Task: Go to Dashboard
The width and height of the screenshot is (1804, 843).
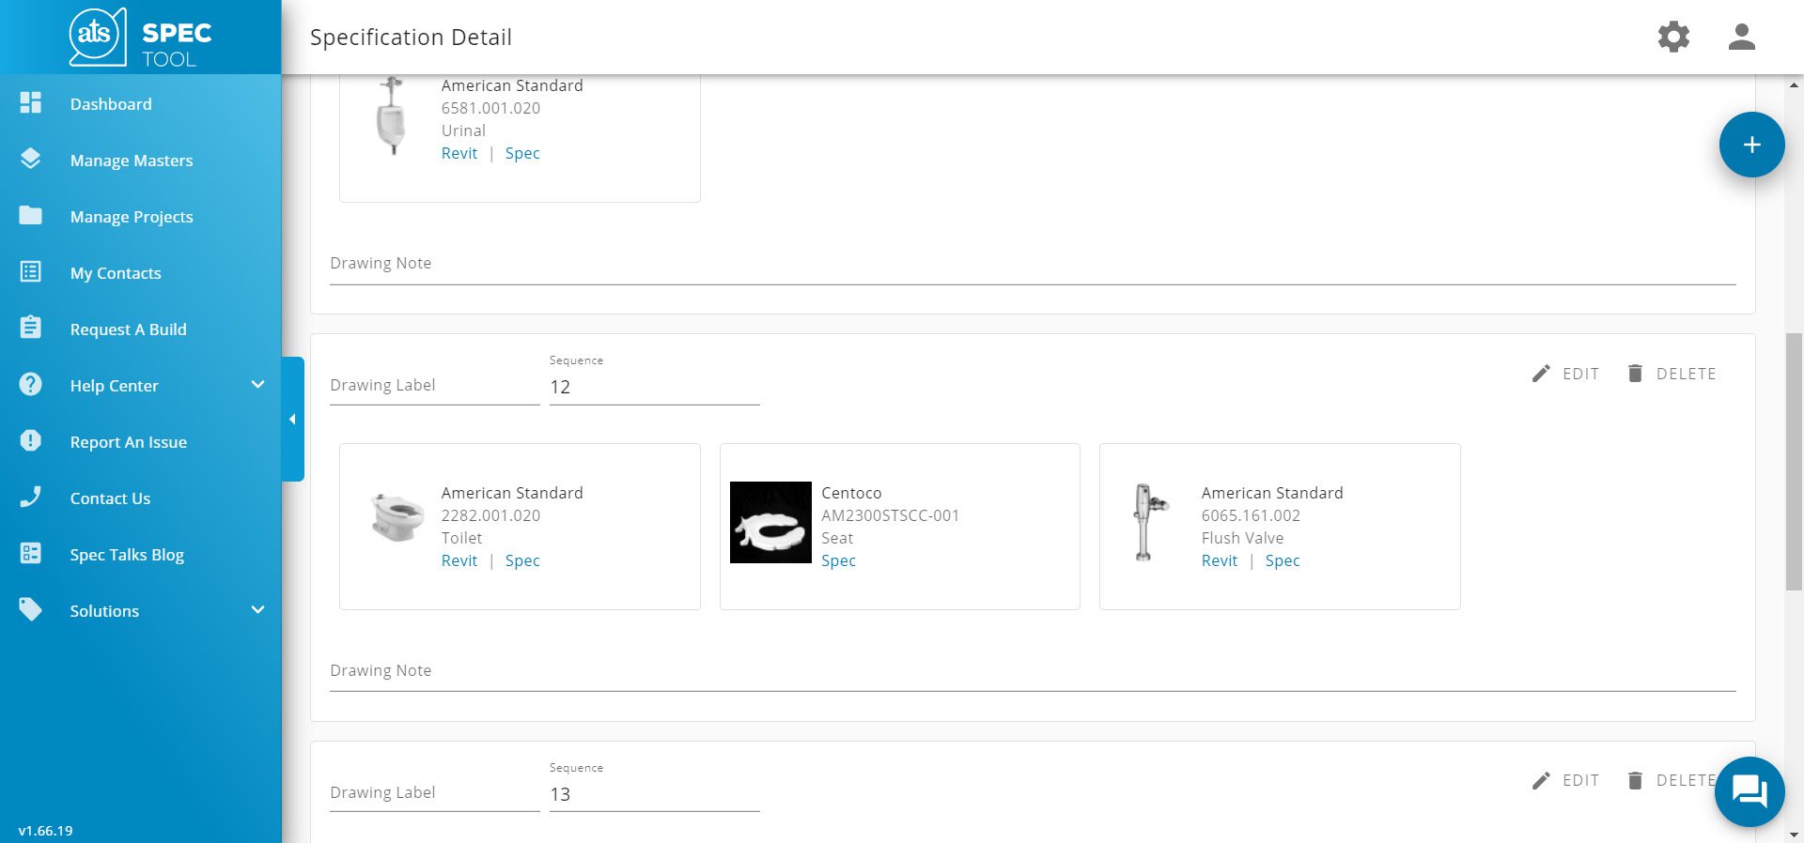Action: click(x=111, y=104)
